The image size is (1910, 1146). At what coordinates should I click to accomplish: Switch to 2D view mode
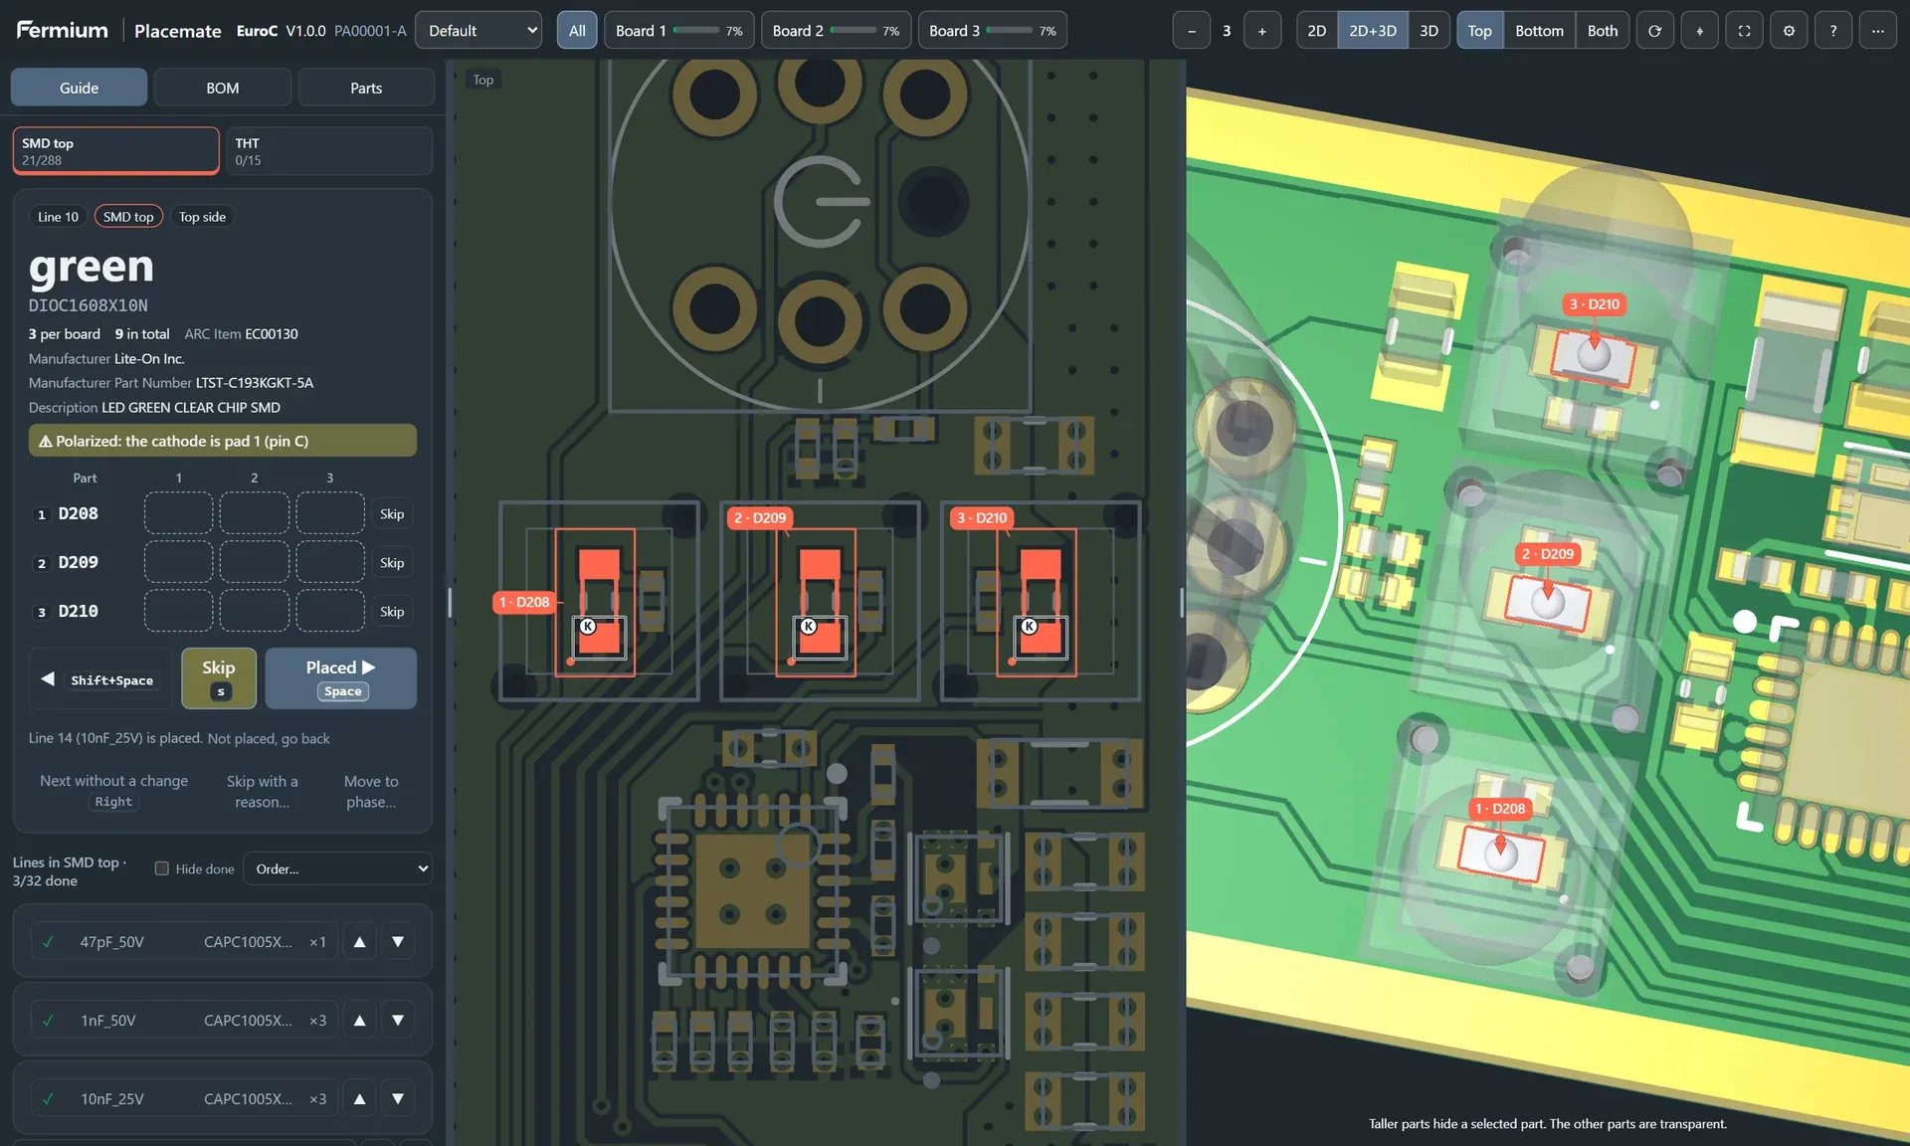pos(1317,31)
